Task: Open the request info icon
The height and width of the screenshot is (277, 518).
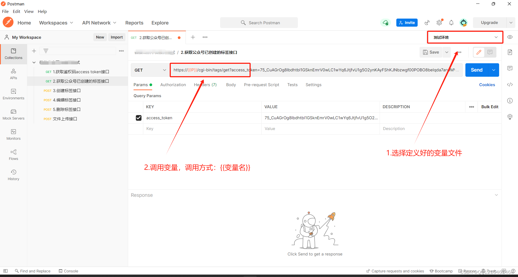Action: click(x=510, y=101)
